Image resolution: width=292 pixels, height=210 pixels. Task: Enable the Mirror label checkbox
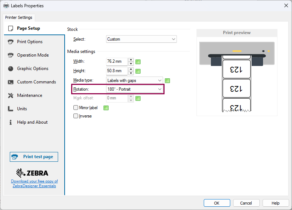[x=76, y=108]
